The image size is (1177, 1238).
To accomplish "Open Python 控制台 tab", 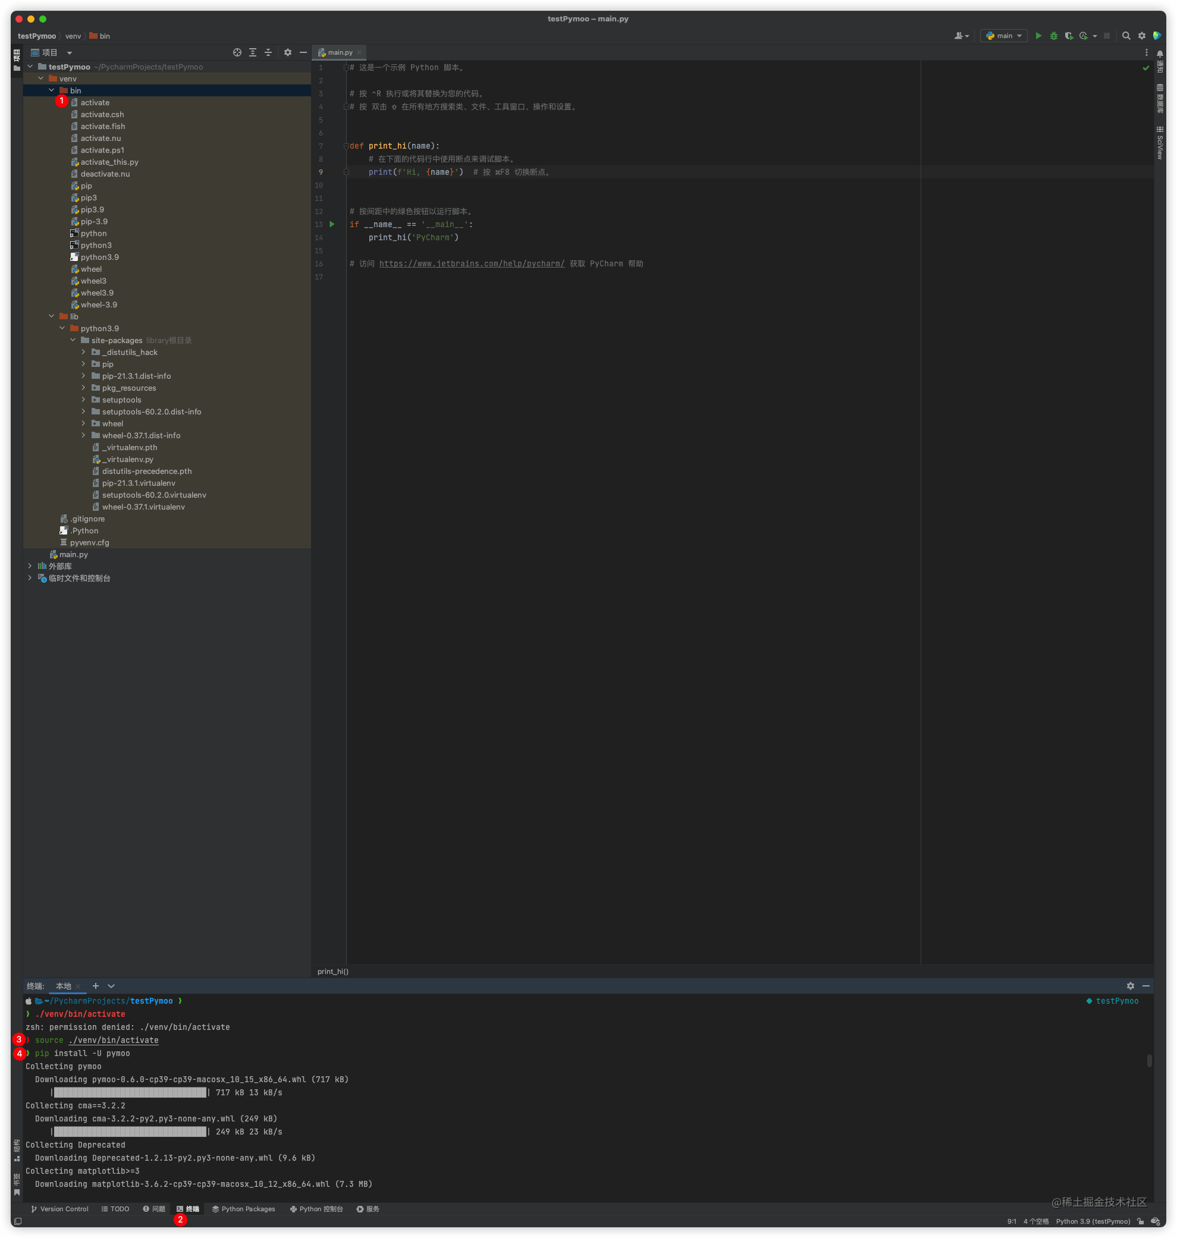I will (x=316, y=1208).
